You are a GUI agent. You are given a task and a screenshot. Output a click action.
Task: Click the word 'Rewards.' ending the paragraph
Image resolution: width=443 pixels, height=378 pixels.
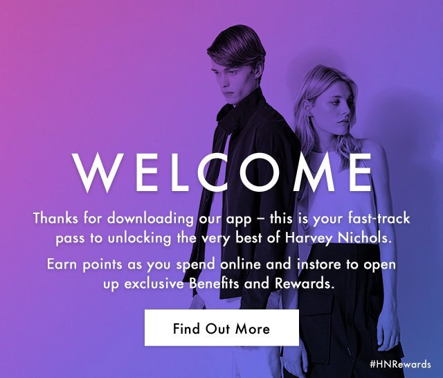pos(305,284)
